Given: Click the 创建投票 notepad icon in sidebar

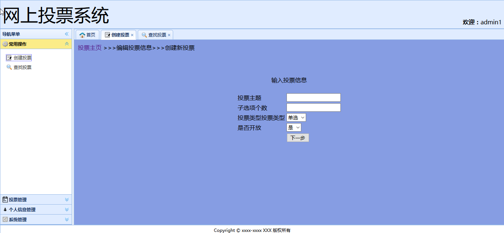Looking at the screenshot, I should pyautogui.click(x=9, y=58).
